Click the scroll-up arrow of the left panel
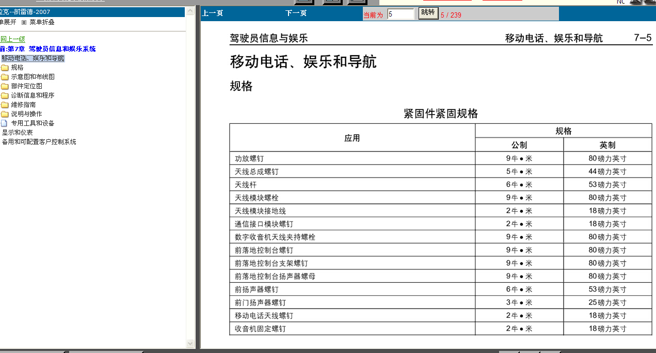 190,10
